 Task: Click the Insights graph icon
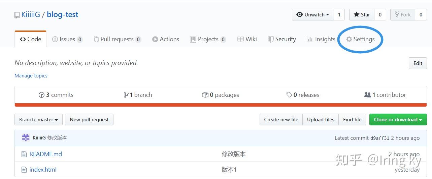(310, 39)
